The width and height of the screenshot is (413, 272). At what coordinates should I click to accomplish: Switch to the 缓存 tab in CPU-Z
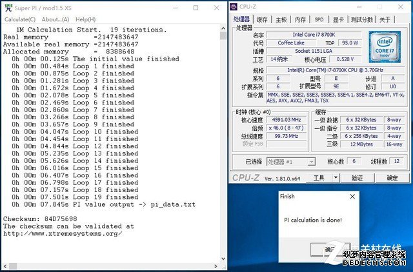click(x=262, y=19)
